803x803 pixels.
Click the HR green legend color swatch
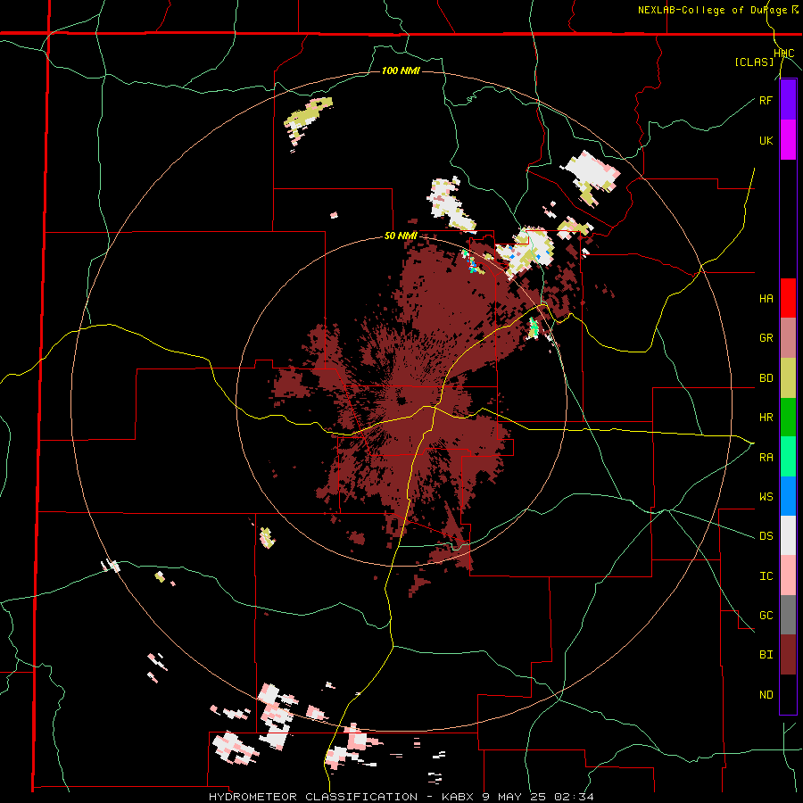788,417
